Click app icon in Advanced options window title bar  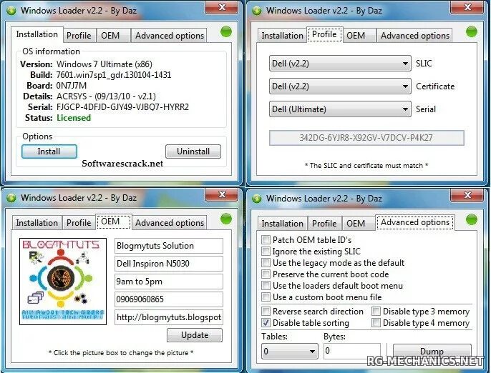click(257, 199)
